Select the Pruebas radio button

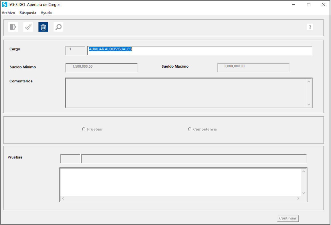point(84,129)
